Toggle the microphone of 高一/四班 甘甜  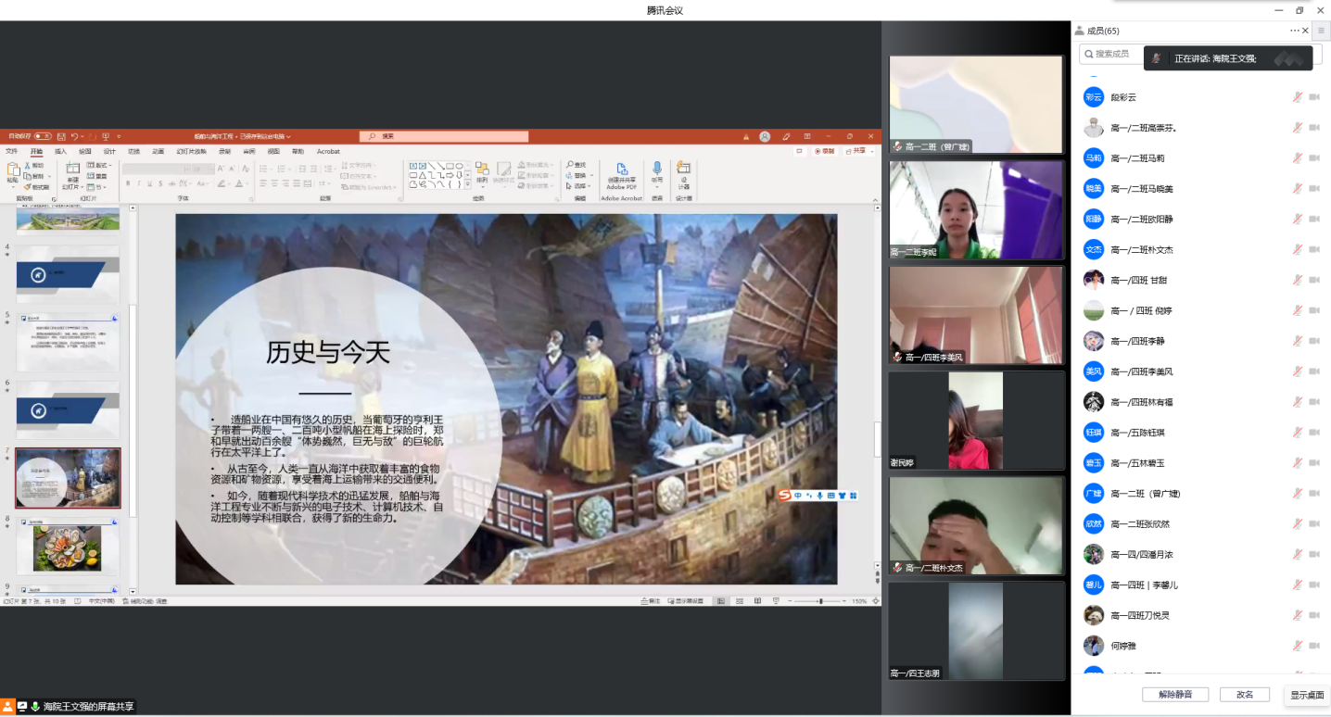tap(1298, 280)
